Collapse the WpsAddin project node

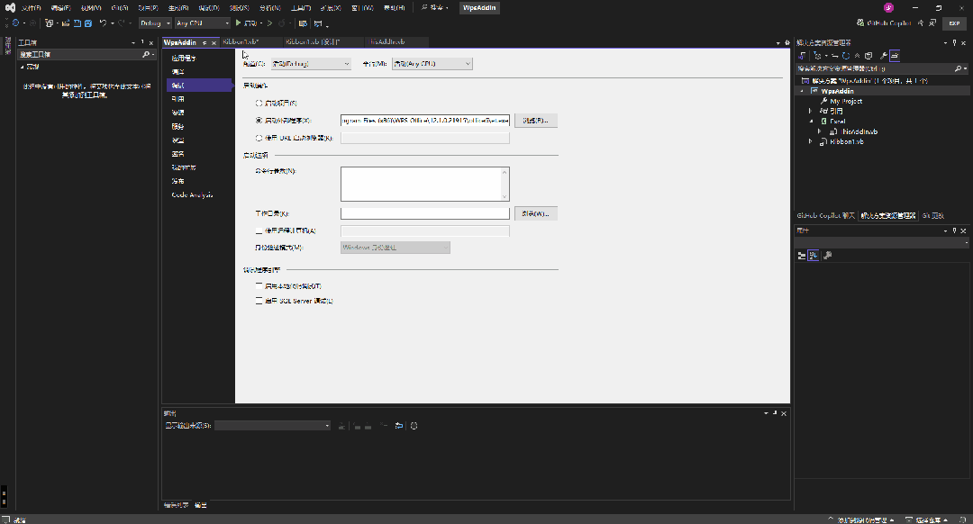(802, 91)
